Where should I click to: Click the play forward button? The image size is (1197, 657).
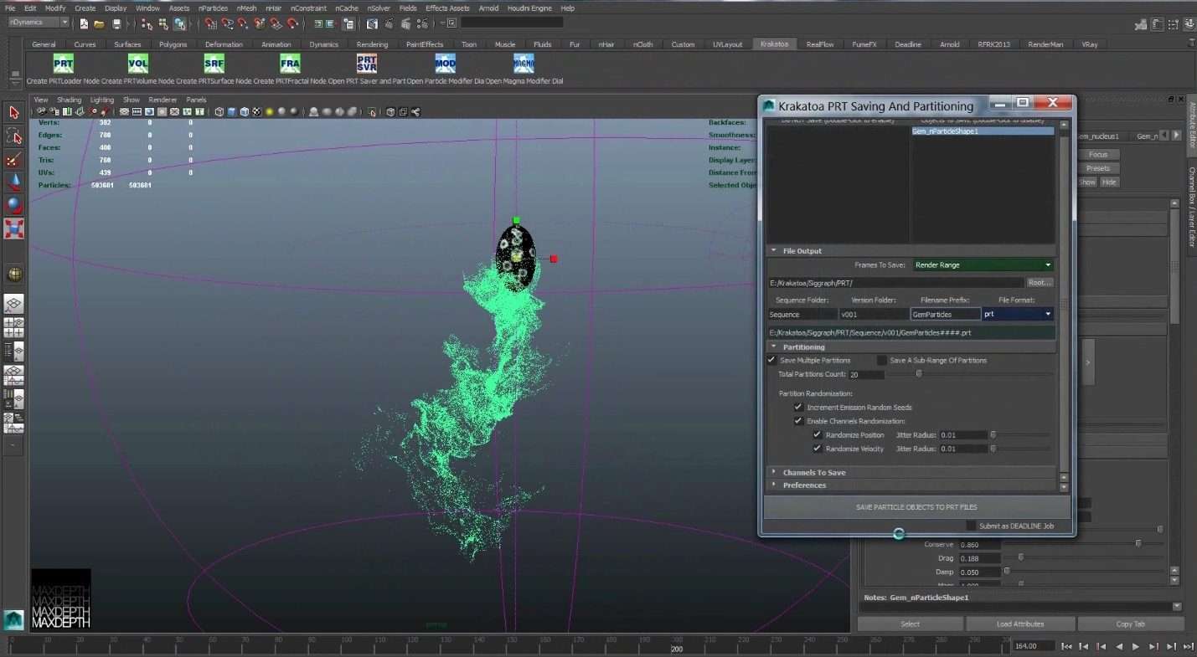1136,646
